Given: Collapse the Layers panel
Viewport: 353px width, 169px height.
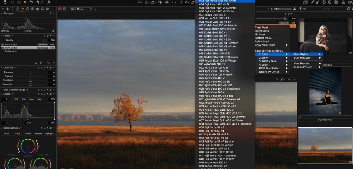Looking at the screenshot, I should 1,35.
